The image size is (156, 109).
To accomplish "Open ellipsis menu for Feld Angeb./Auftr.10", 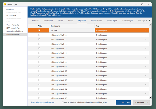I will [146, 71].
